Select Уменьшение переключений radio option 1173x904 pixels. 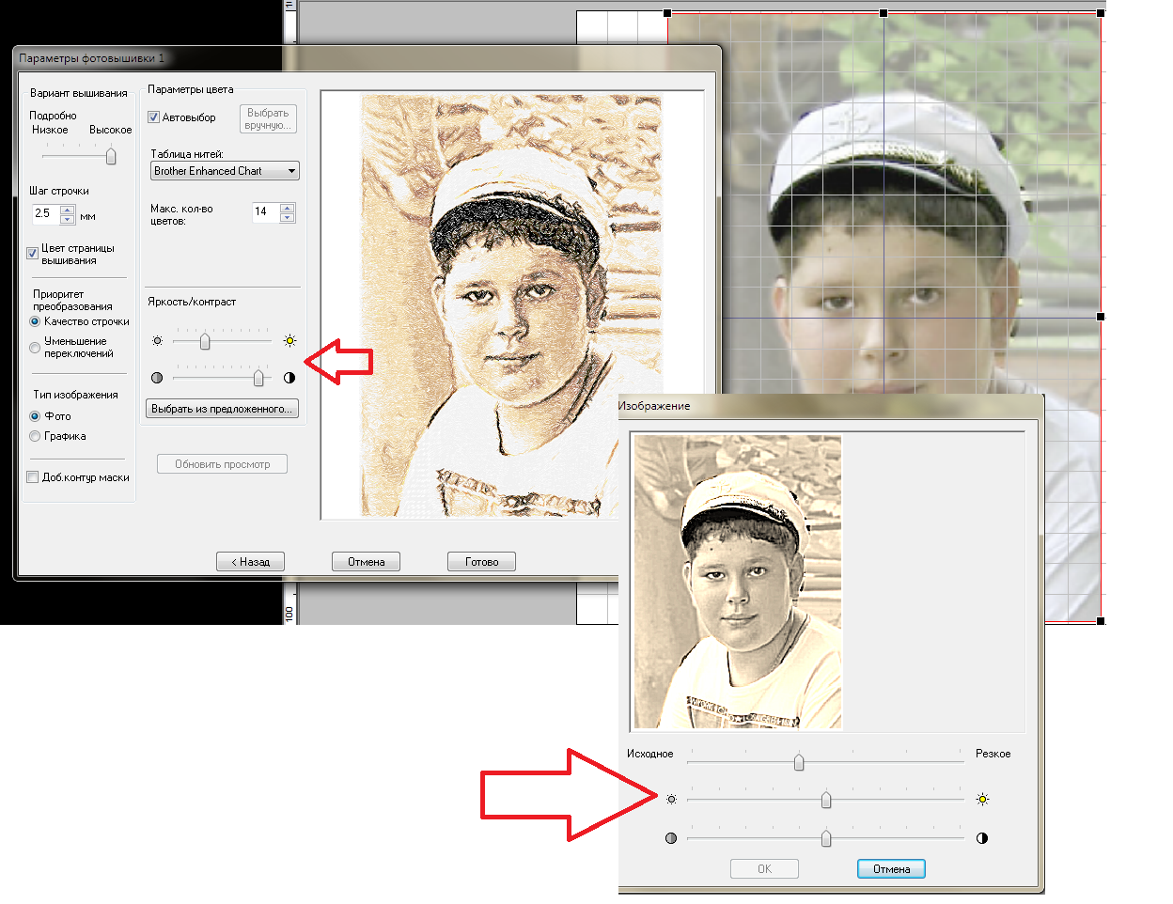(35, 348)
